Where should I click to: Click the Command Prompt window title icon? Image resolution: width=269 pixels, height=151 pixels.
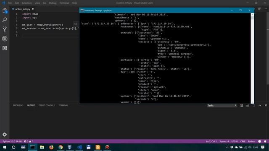pos(82,10)
